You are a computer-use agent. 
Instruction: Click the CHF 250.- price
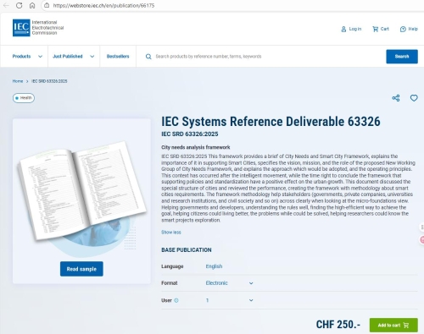(x=338, y=325)
